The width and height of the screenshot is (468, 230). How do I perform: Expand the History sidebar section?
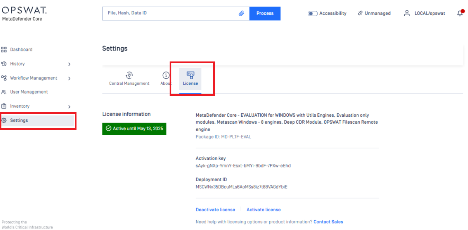pyautogui.click(x=69, y=64)
